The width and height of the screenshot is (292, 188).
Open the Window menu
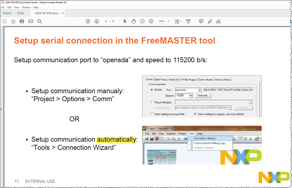click(26, 7)
